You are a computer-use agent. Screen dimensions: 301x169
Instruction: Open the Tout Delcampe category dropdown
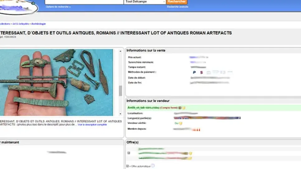click(145, 2)
